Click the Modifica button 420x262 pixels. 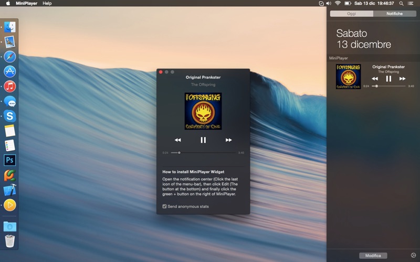373,256
